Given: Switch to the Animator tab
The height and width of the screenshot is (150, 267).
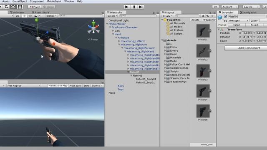Looking at the screenshot, I should [17, 12].
